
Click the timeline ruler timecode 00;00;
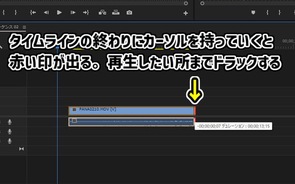point(288,41)
